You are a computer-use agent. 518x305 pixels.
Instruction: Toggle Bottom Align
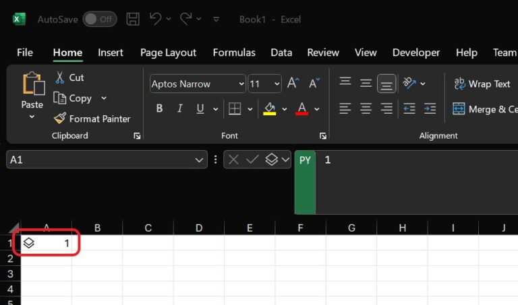click(386, 83)
